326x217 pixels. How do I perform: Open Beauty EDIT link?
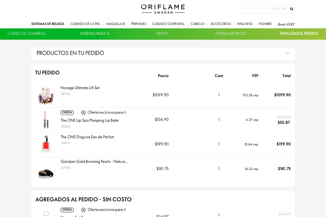pos(286,24)
